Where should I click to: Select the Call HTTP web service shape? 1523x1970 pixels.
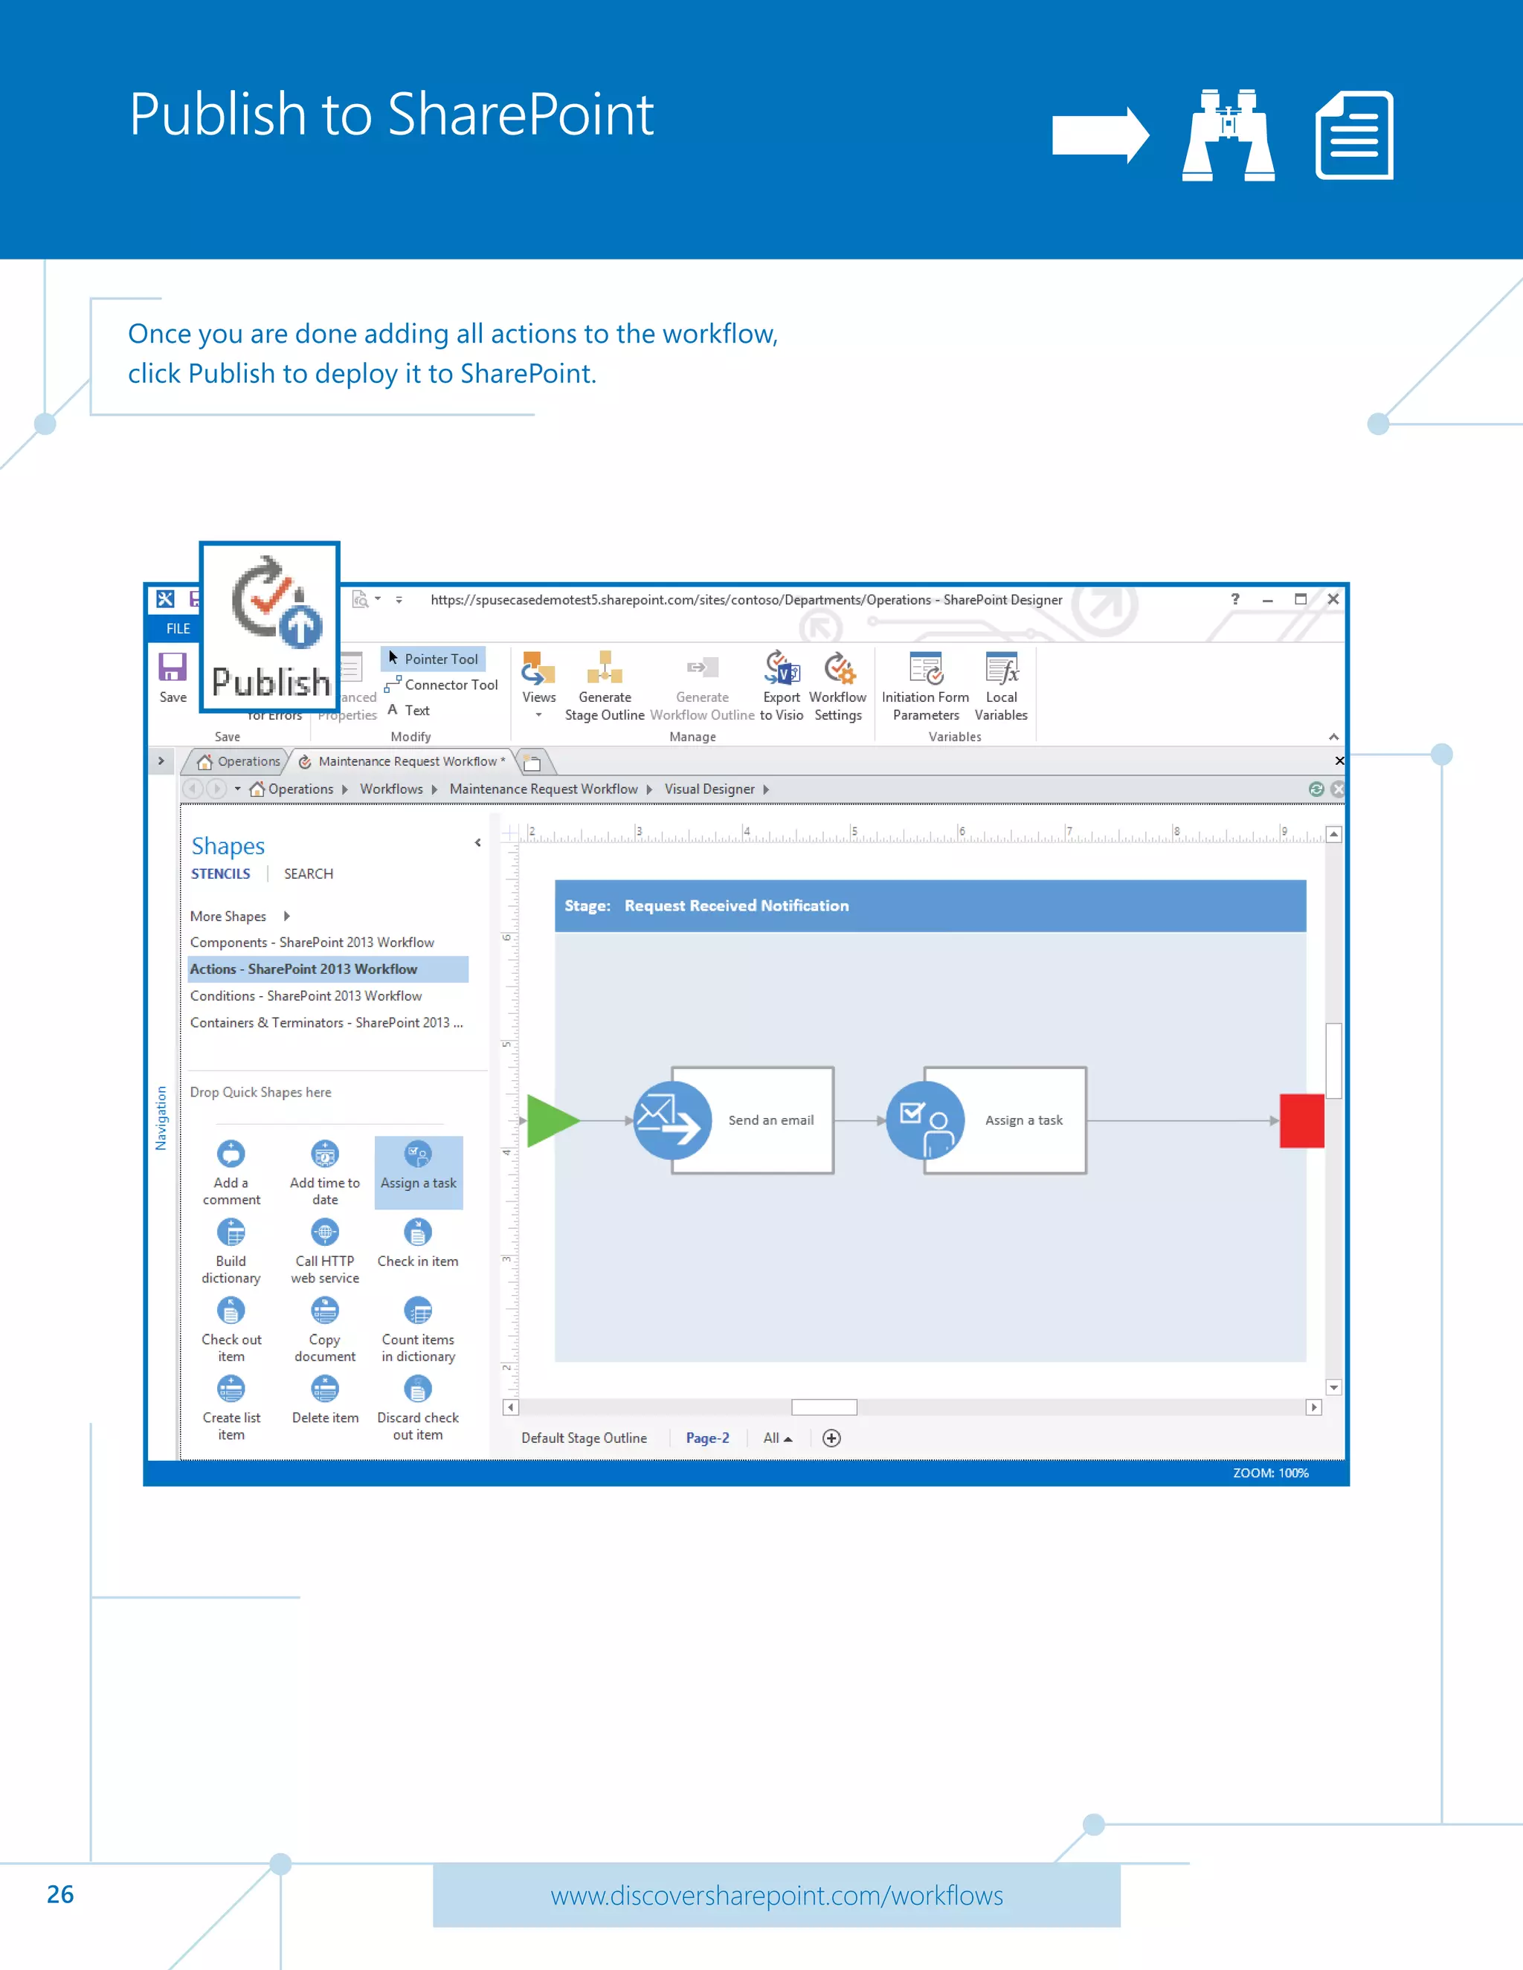pyautogui.click(x=325, y=1252)
